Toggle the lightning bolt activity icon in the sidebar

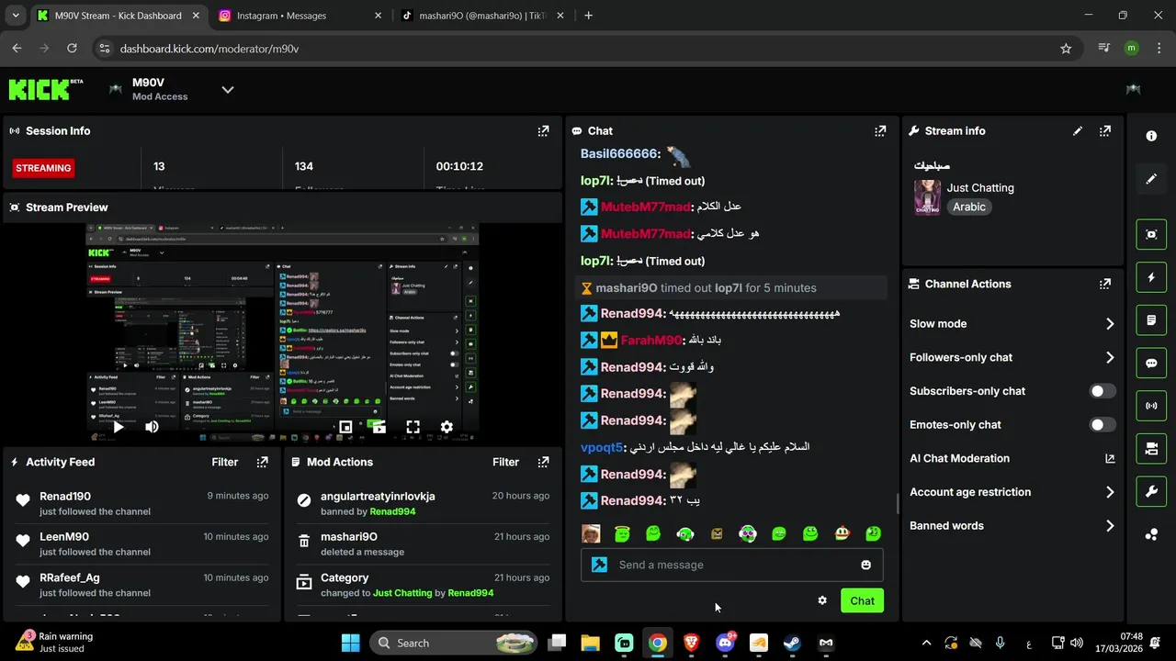click(1151, 277)
